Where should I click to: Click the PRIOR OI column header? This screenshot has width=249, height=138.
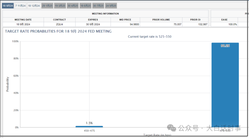click(195, 20)
